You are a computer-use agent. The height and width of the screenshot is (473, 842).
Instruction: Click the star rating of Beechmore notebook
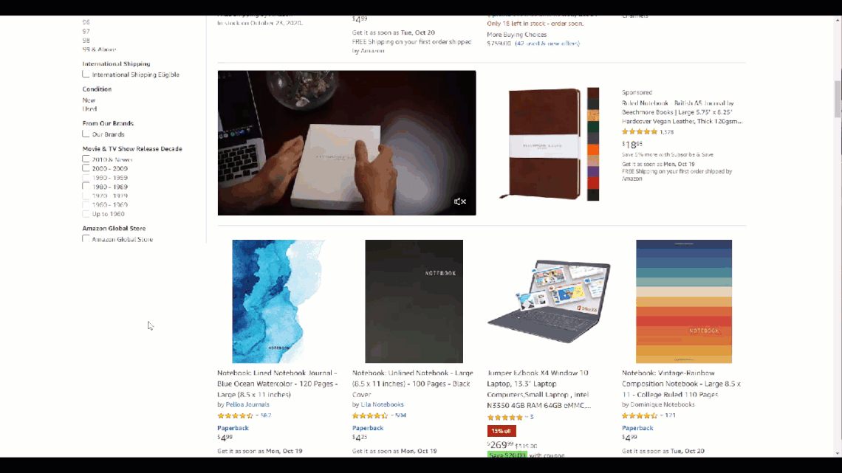tap(639, 132)
